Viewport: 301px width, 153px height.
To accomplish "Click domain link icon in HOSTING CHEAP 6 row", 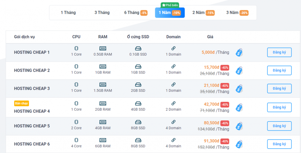I will (173, 140).
